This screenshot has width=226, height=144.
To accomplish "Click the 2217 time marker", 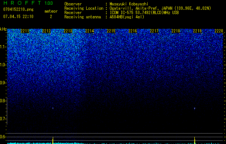I will click(154, 31).
